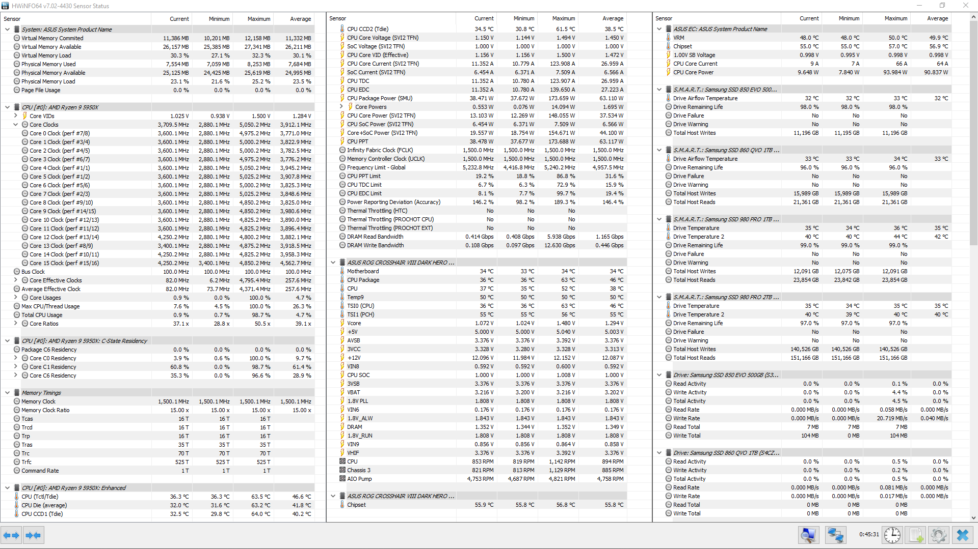978x549 pixels.
Task: Click the circle icon beside Page File Usage
Action: pyautogui.click(x=17, y=90)
